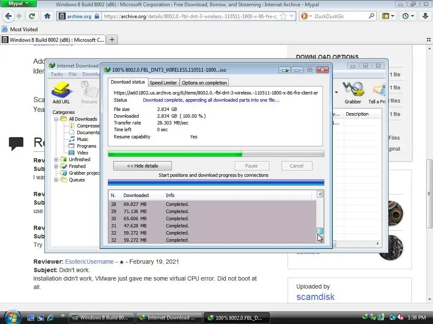
Task: Collapse the All Downloads tree node
Action: (x=56, y=119)
